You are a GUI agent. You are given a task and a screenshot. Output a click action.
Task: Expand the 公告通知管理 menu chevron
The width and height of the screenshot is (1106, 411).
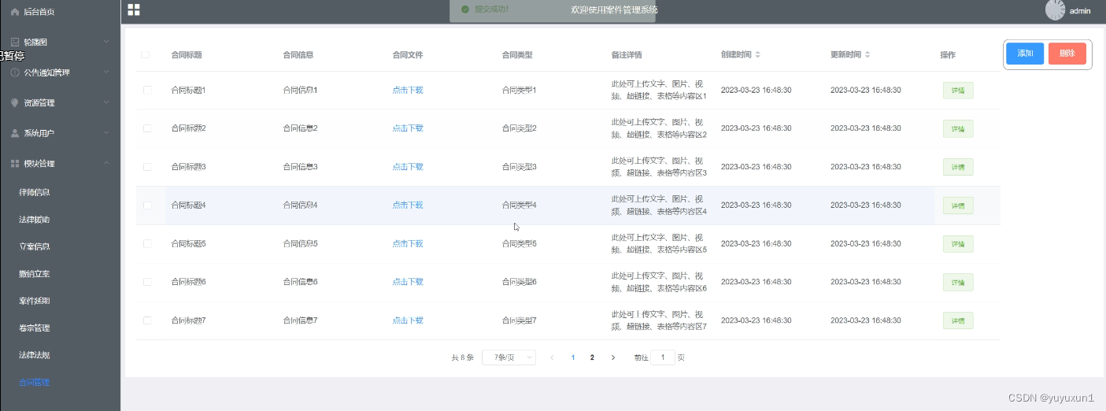[x=106, y=72]
